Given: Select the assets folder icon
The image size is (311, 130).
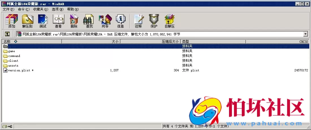Looking at the screenshot, I should (5, 65).
